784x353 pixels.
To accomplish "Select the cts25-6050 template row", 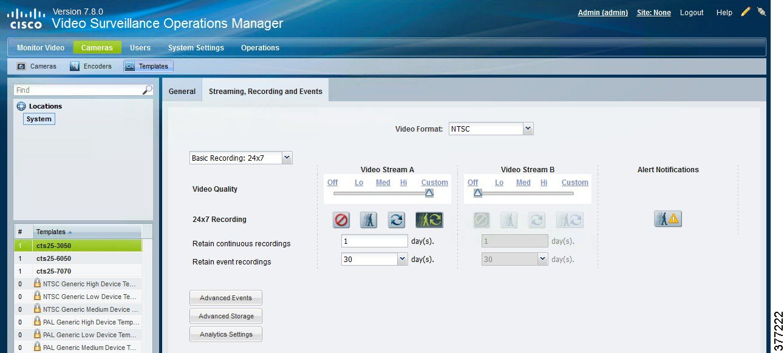I will (53, 258).
